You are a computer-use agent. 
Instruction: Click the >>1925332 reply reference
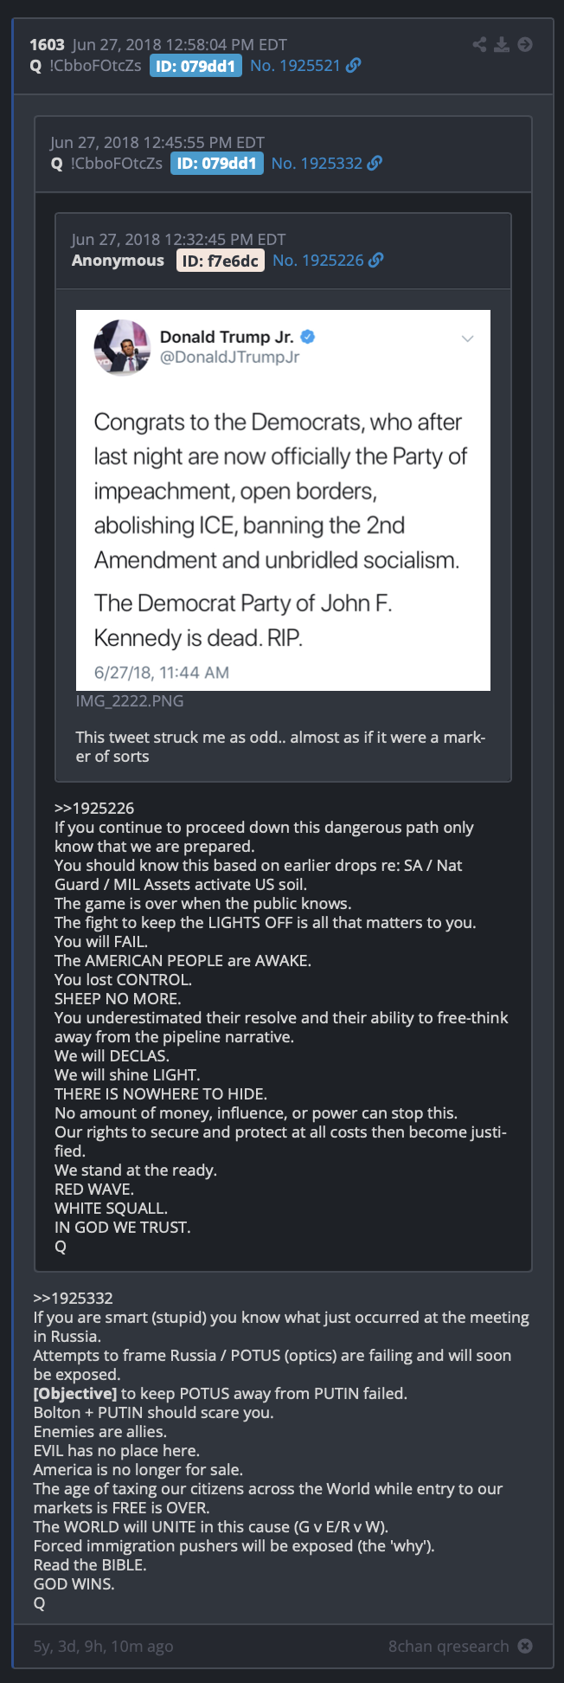tap(74, 1298)
